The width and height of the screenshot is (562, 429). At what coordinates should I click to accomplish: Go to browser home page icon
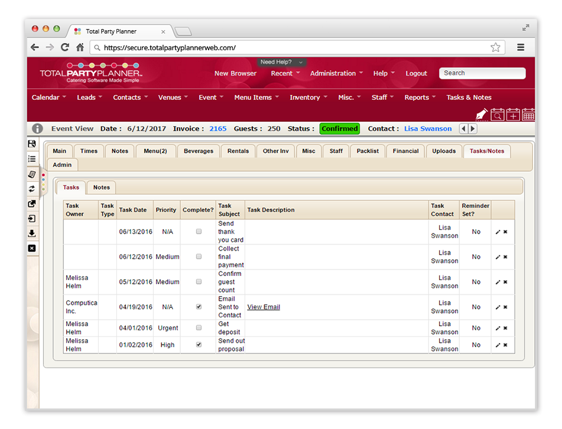pos(80,47)
